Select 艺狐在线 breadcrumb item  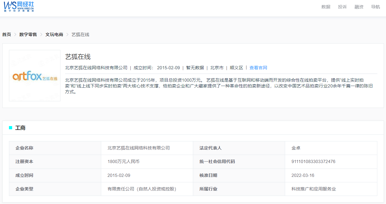coord(80,34)
